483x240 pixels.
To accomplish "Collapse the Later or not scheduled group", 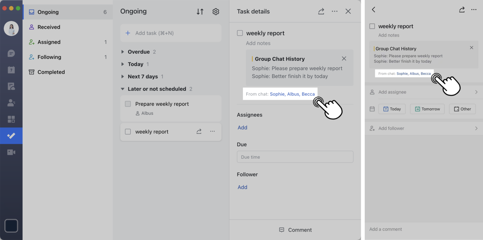I will pyautogui.click(x=122, y=89).
